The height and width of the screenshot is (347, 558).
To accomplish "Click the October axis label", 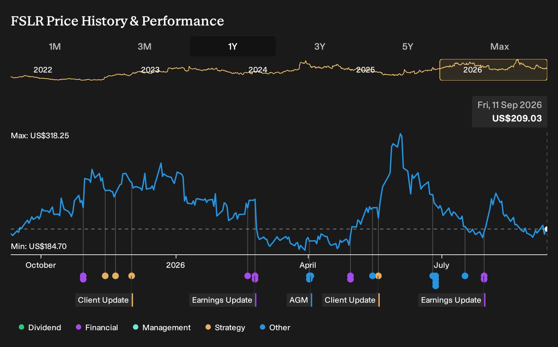I will pyautogui.click(x=41, y=265).
